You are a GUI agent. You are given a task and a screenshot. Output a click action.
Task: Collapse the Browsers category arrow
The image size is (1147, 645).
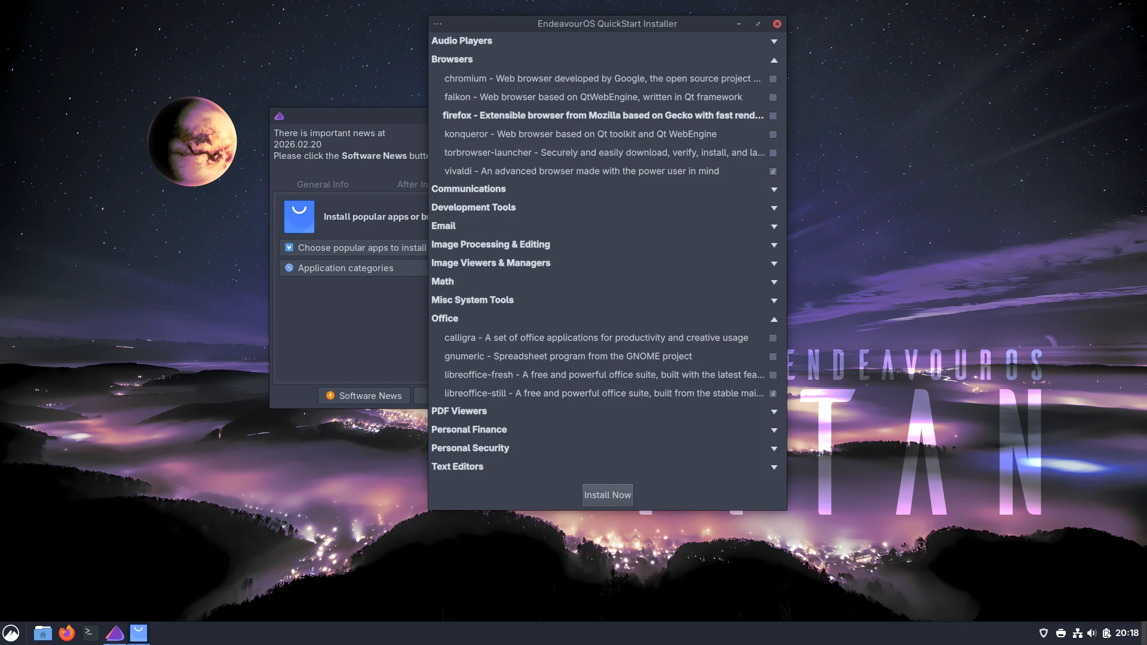pos(774,60)
